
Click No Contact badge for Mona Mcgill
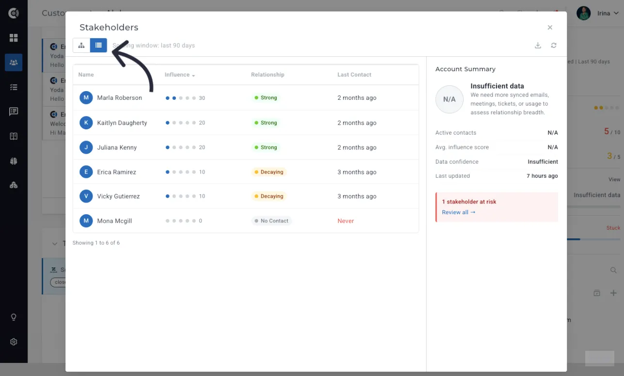click(271, 221)
